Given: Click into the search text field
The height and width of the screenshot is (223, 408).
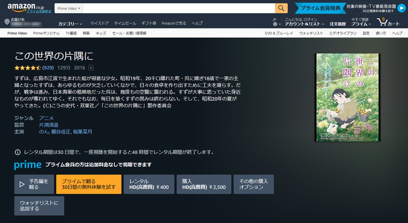Looking at the screenshot, I should (178, 9).
